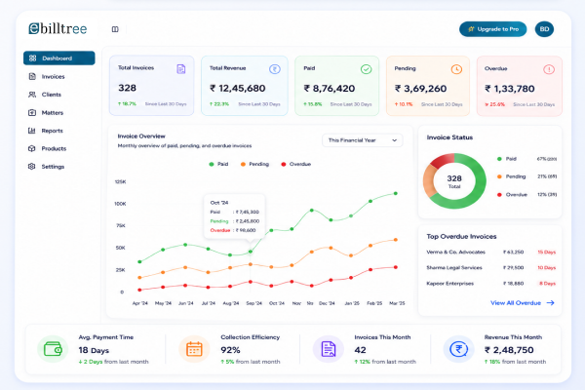Click the 10 Days overdue badge
Screen dimensions: 585x390
tap(547, 268)
